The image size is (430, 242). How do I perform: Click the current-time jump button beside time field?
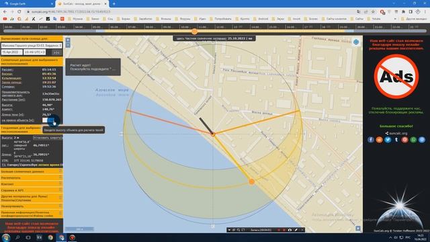pos(56,52)
